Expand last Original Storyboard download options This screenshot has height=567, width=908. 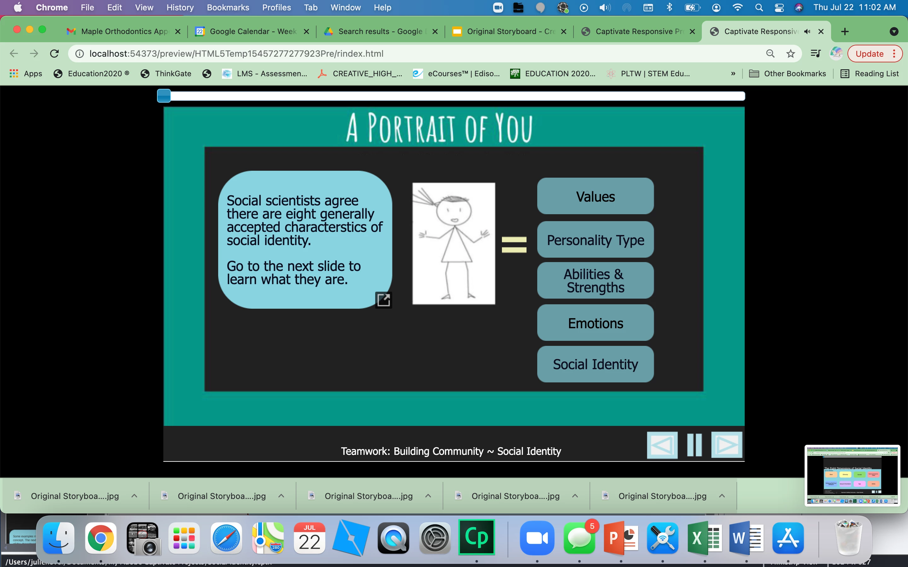click(x=722, y=496)
